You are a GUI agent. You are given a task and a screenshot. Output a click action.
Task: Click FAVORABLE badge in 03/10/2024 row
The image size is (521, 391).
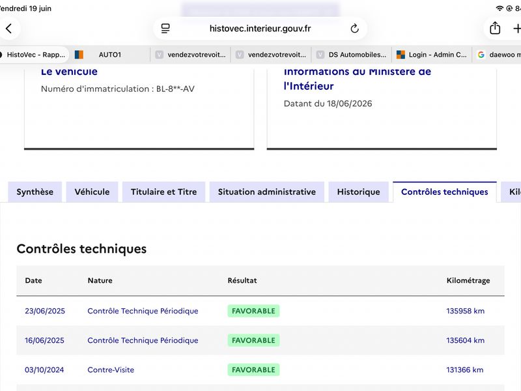(253, 369)
